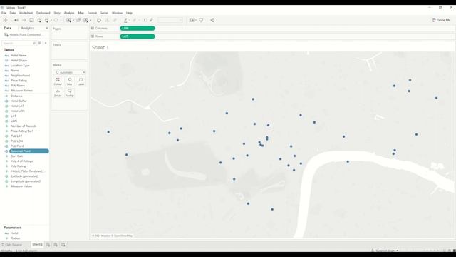This screenshot has height=257, width=456.
Task: Click the Swap Rows and Columns icon
Action: click(99, 20)
